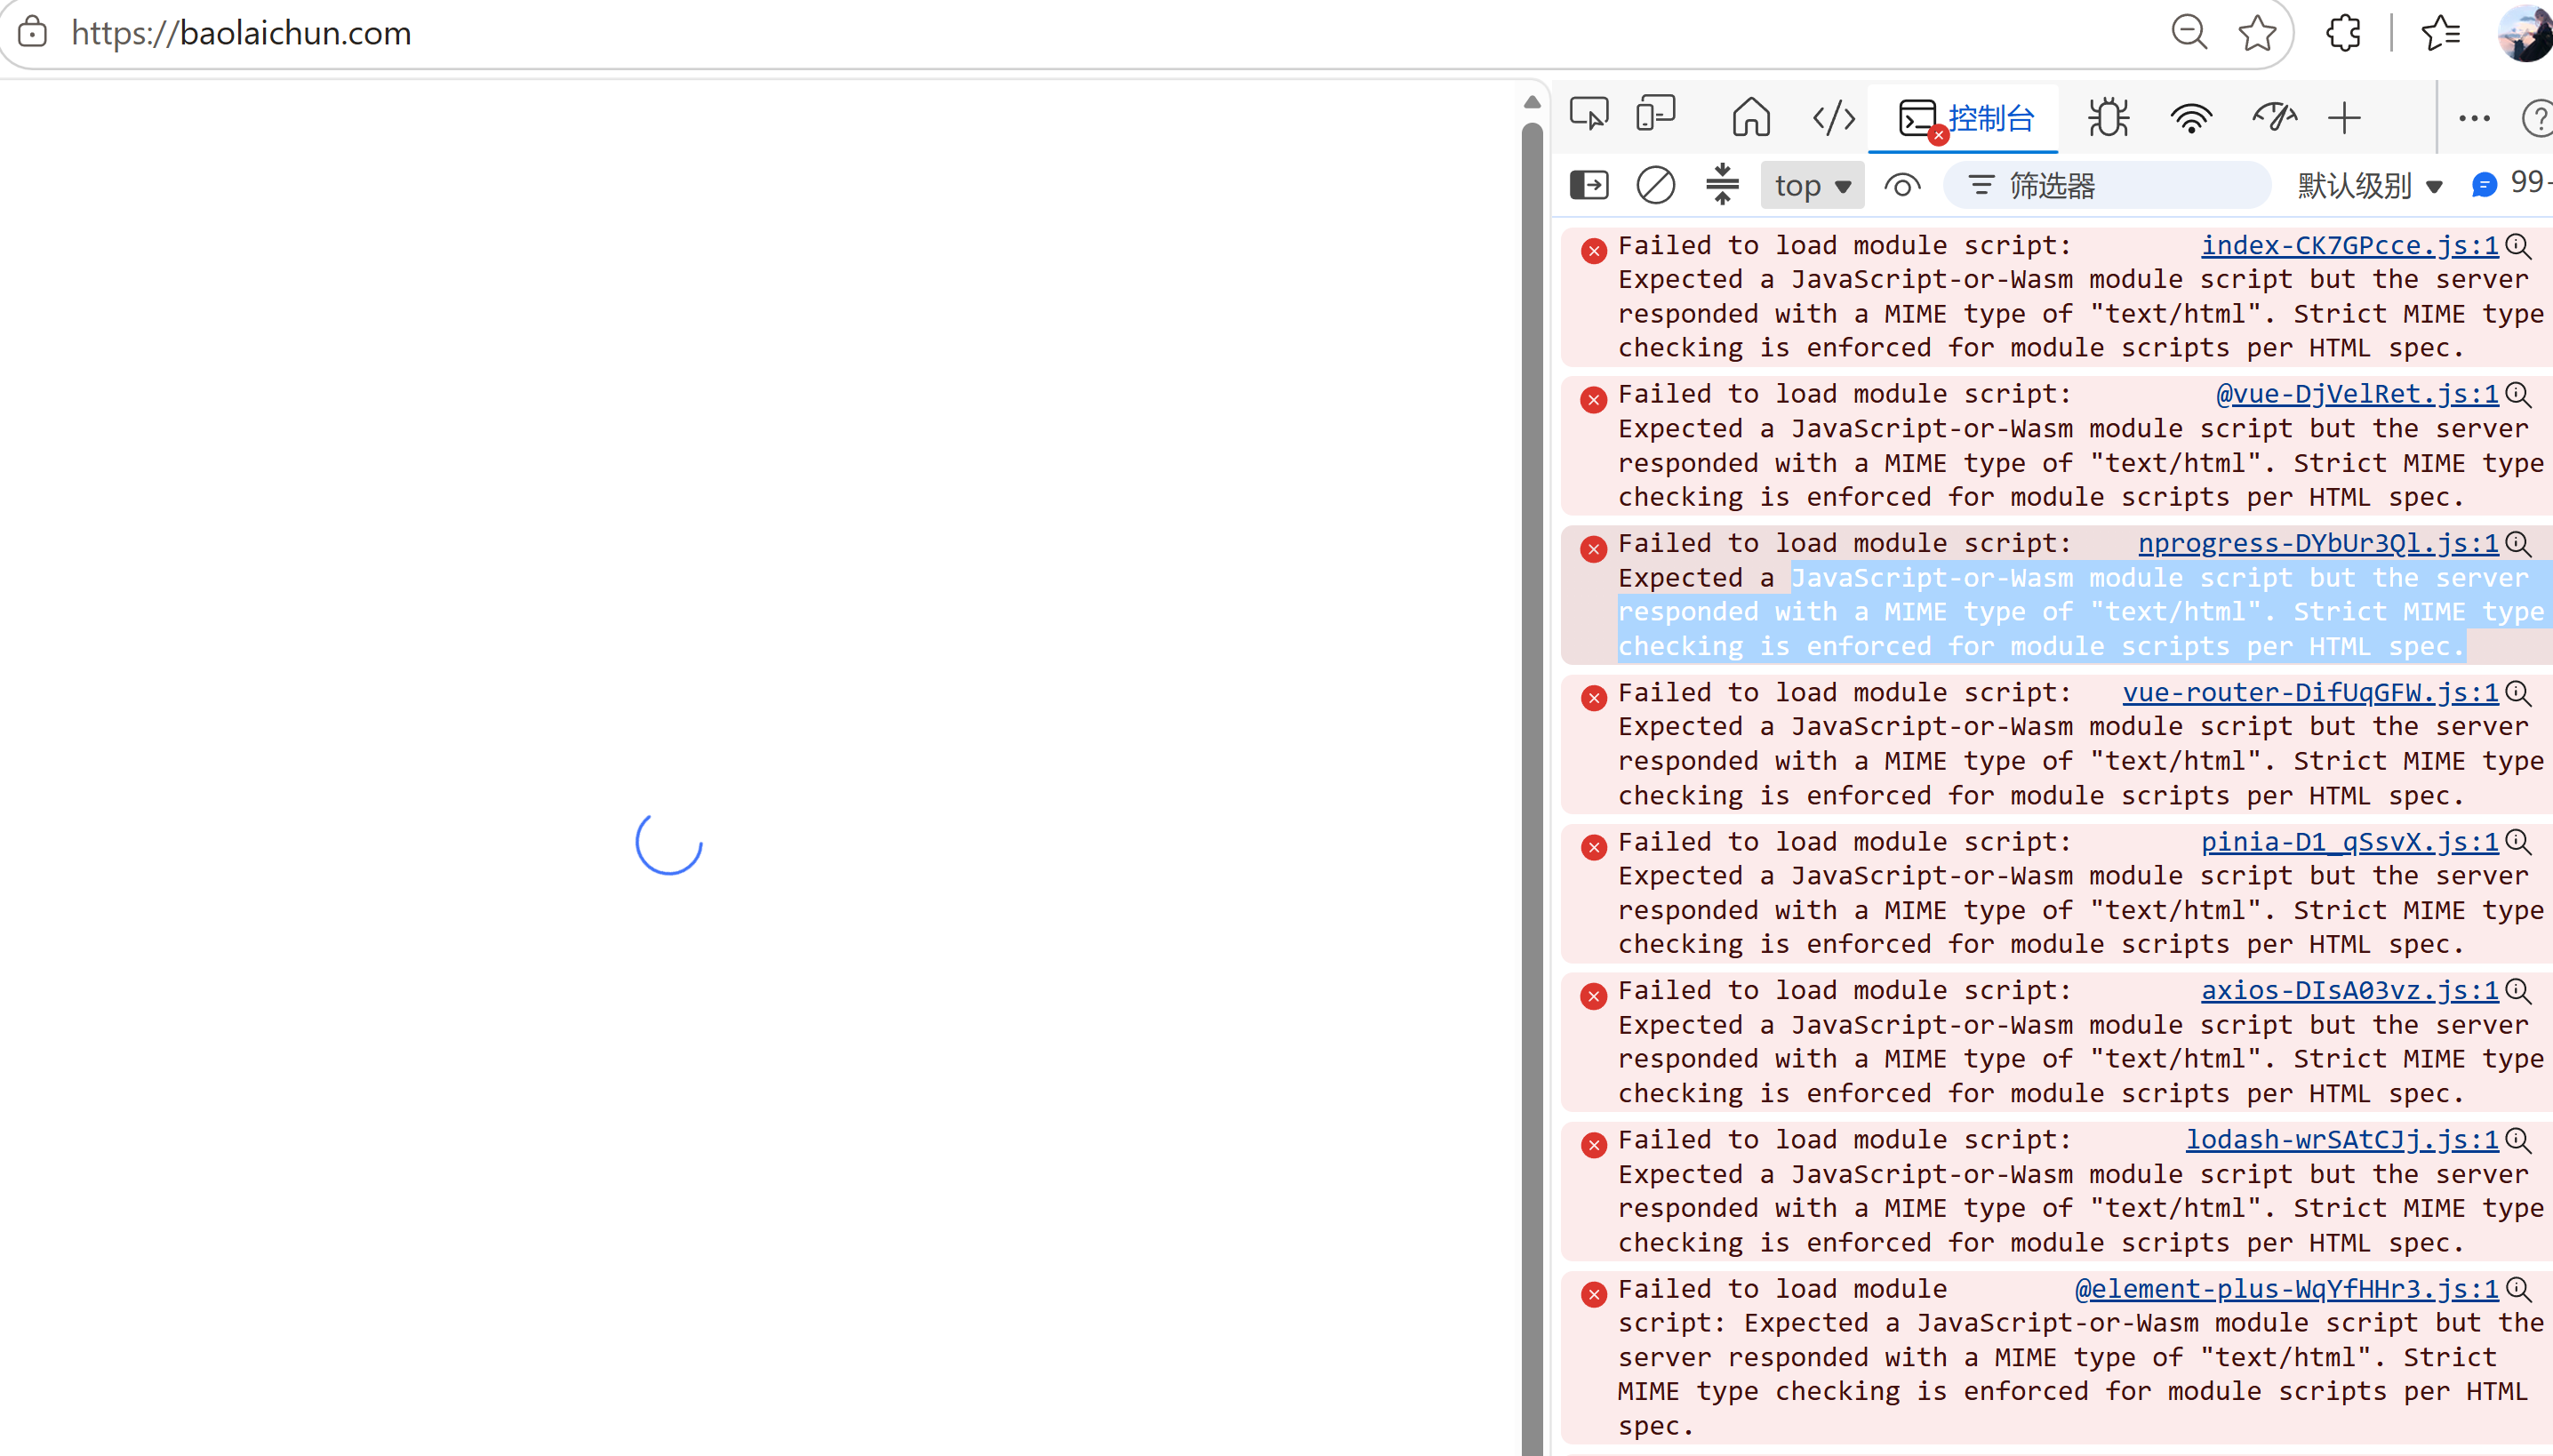Toggle device emulation mode

coord(1656,114)
